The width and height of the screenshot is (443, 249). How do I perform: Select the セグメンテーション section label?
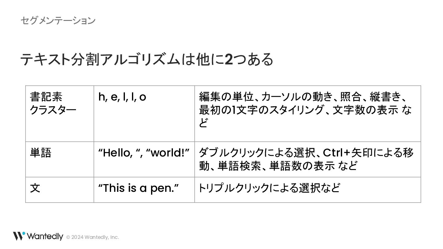click(x=58, y=21)
